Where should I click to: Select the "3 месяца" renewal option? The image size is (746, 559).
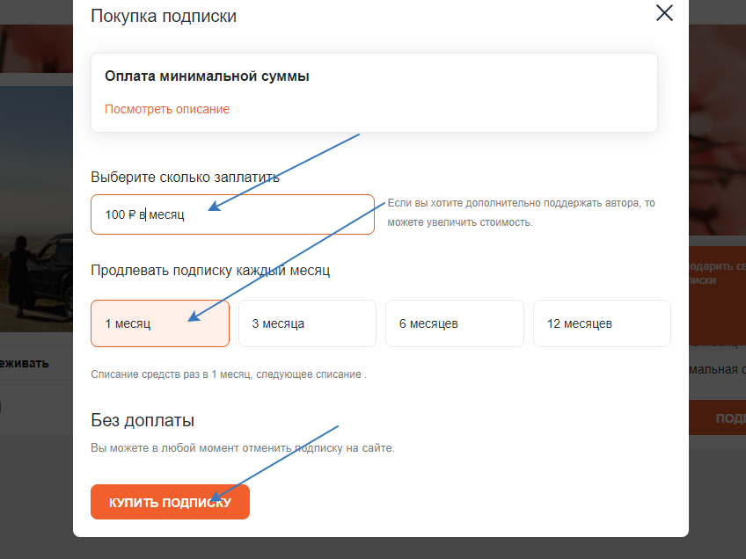306,323
